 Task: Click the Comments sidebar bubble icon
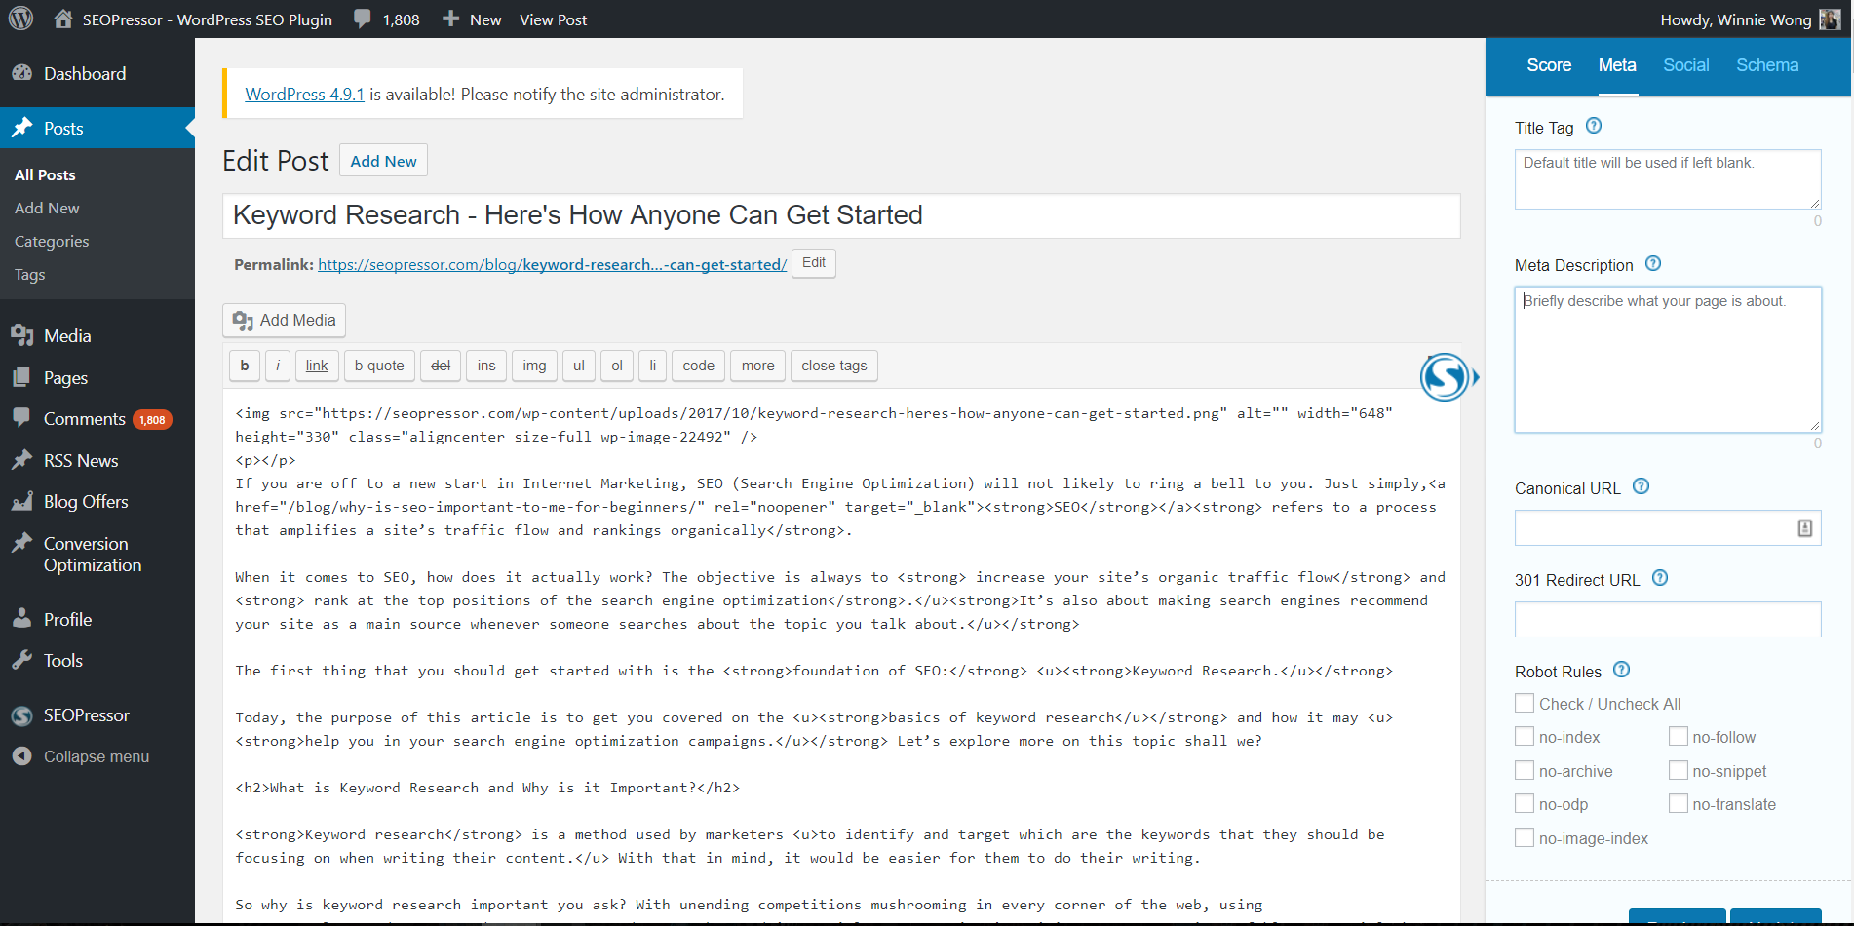[22, 418]
